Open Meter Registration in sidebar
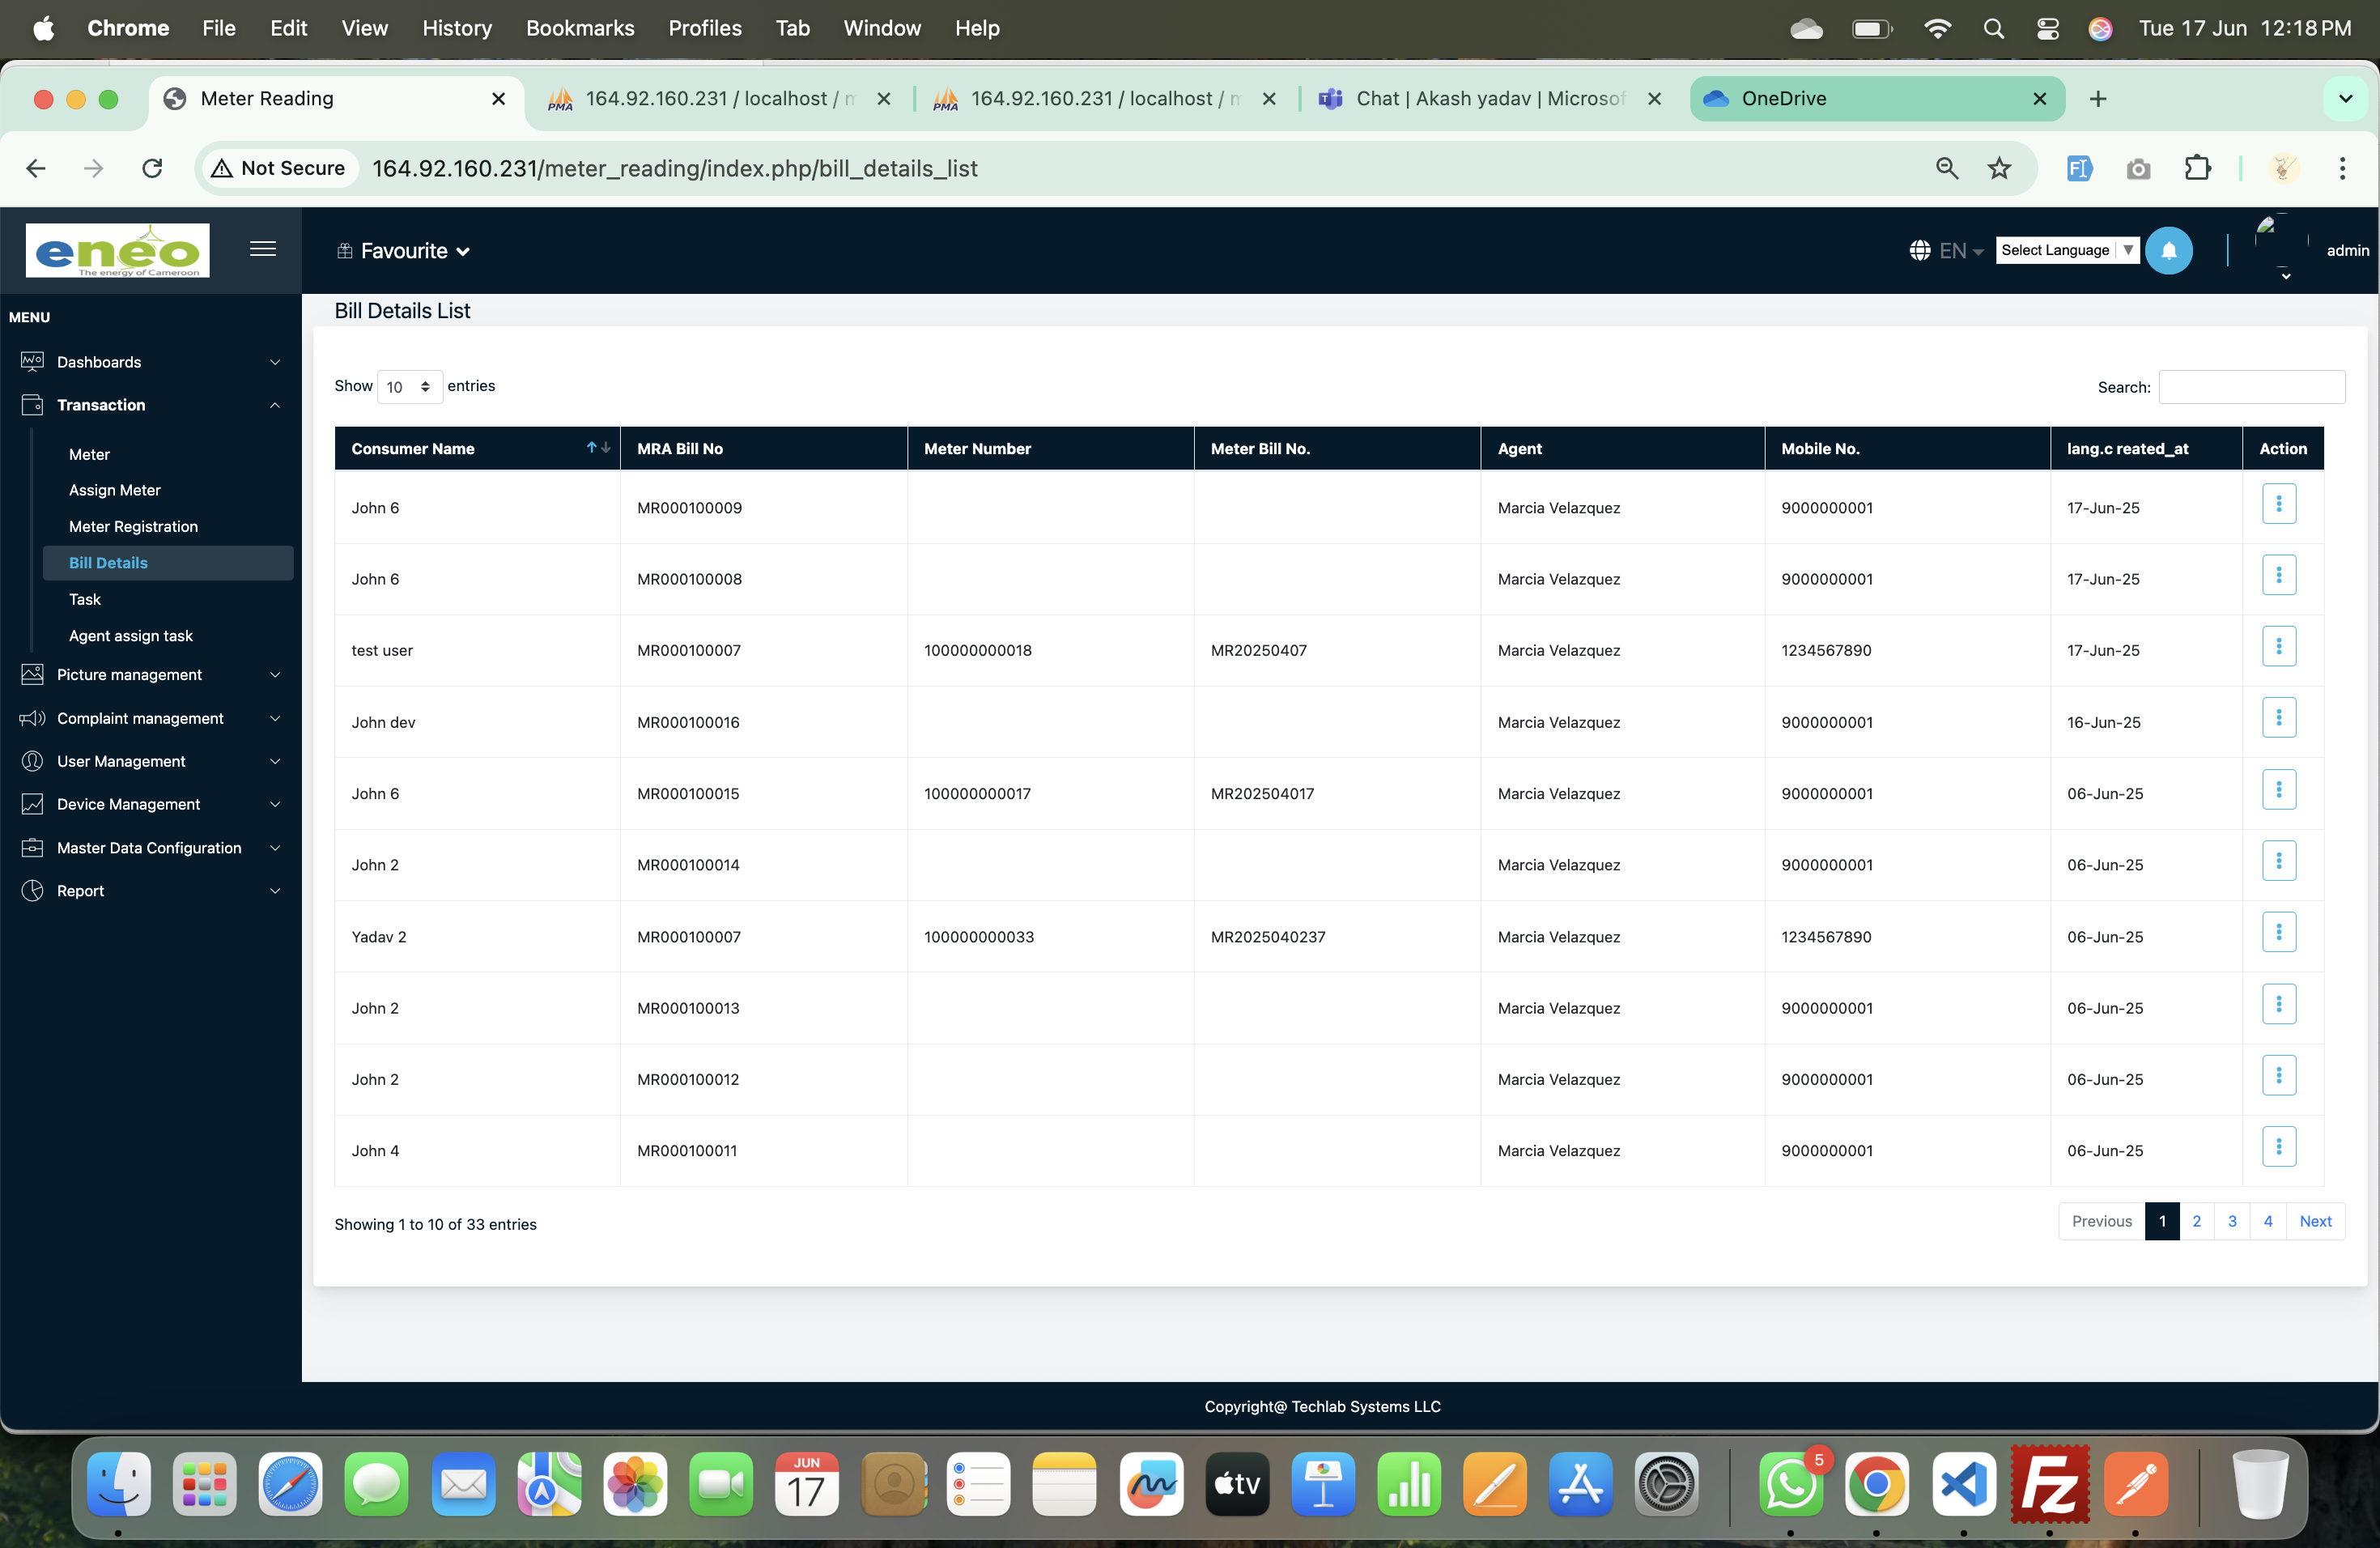Viewport: 2380px width, 1548px height. click(133, 527)
